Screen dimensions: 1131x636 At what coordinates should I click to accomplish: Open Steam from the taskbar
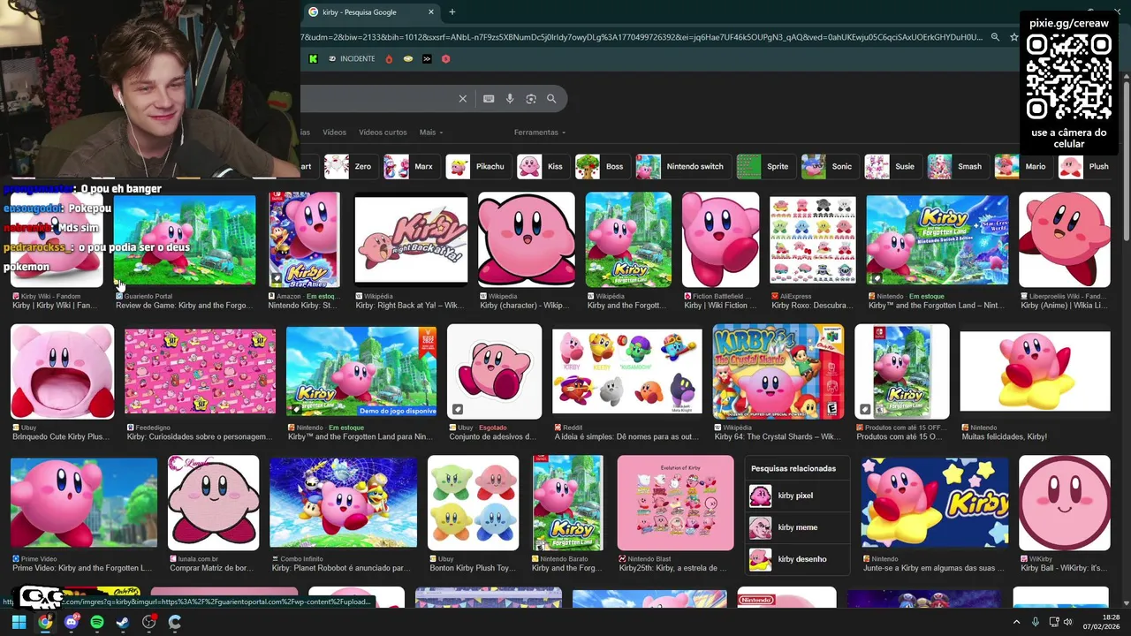[x=123, y=622]
